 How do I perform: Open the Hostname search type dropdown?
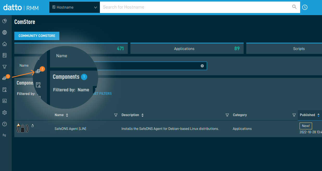tap(74, 7)
